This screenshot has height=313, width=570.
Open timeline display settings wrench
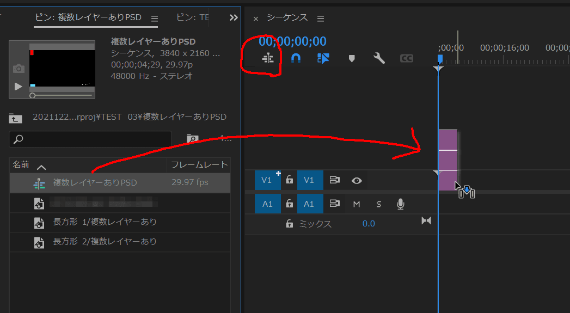tap(379, 58)
